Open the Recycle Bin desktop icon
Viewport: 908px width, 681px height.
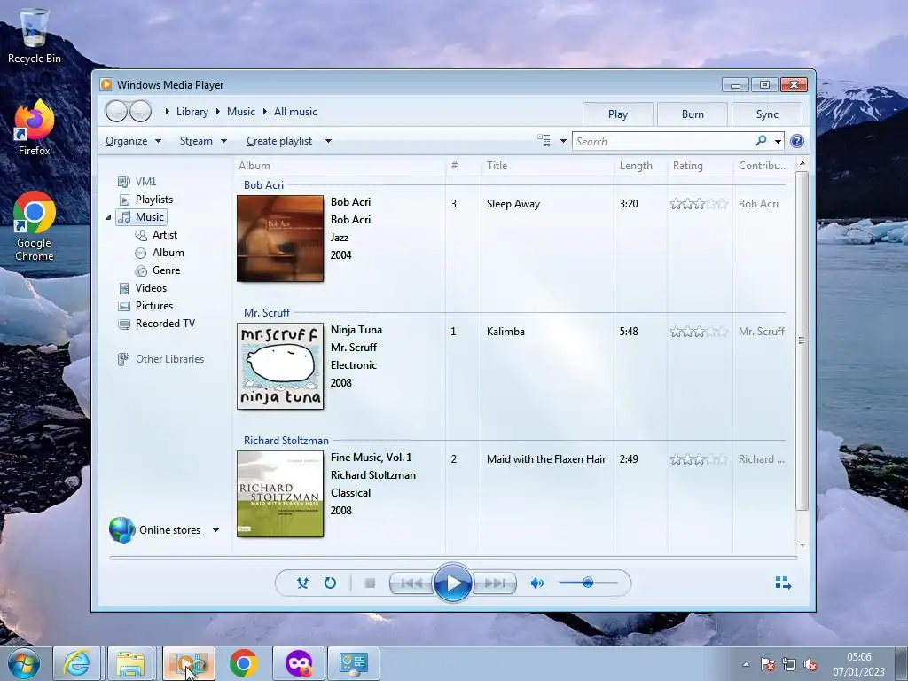click(35, 35)
